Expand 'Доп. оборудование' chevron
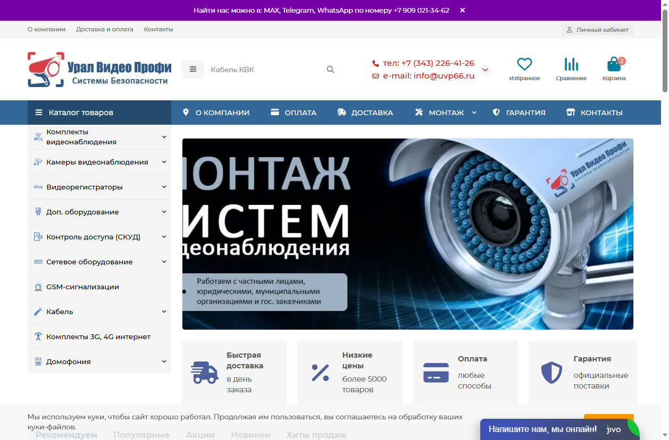This screenshot has height=440, width=669. tap(164, 212)
